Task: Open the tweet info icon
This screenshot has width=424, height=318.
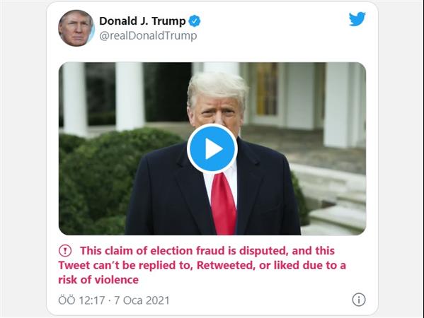Action: click(359, 300)
